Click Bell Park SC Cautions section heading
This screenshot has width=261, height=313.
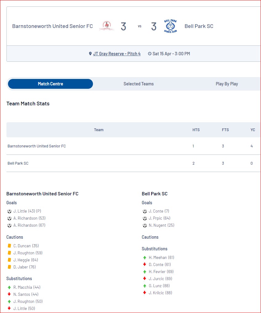[150, 237]
